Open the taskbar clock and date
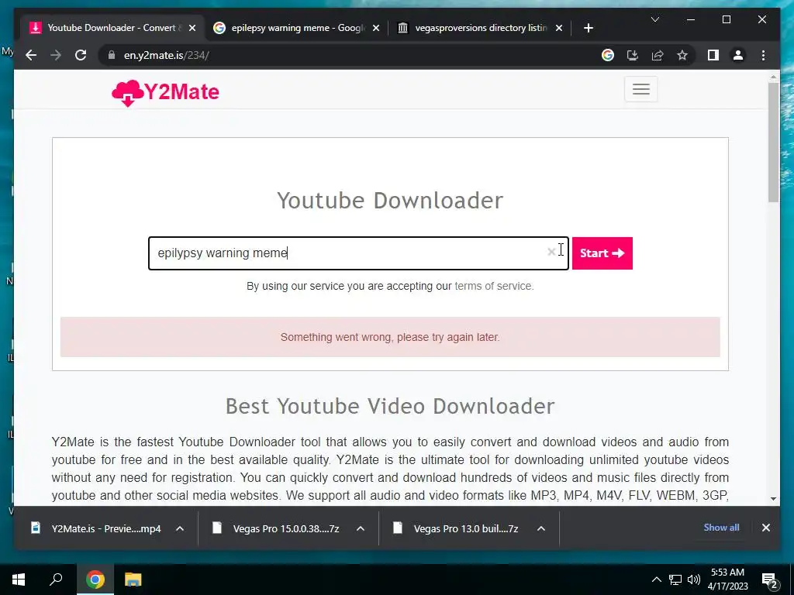This screenshot has height=595, width=794. coord(727,580)
